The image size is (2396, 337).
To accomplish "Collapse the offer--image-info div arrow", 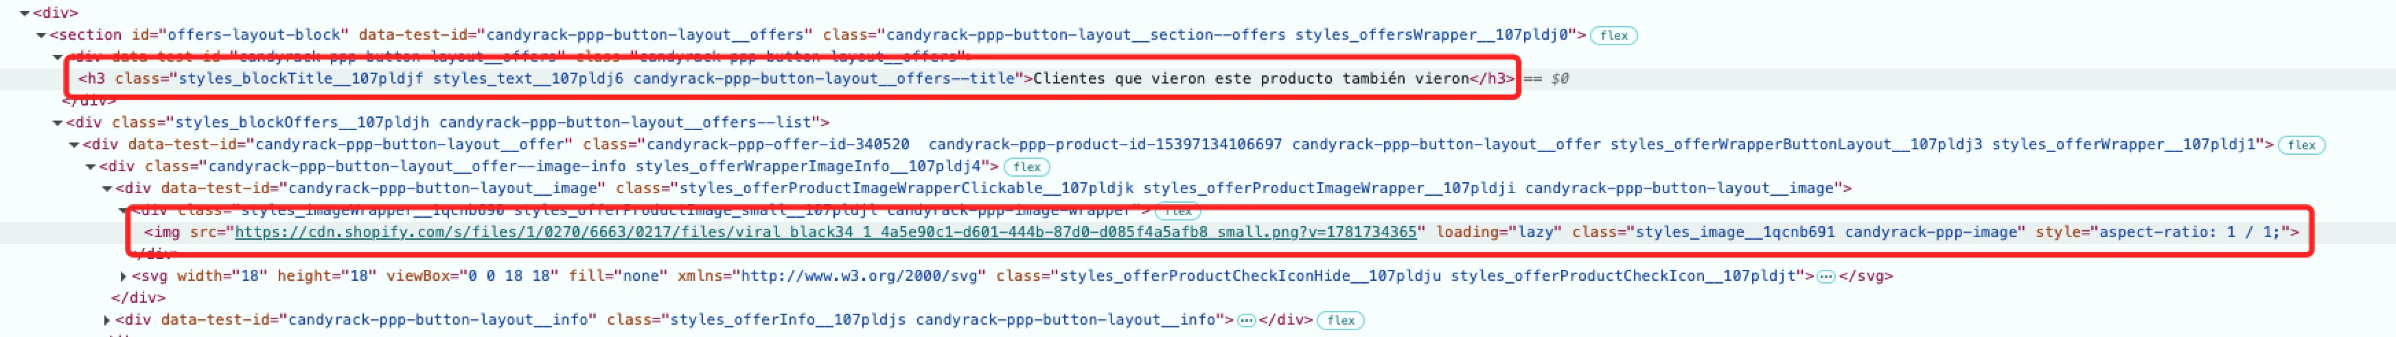I will 91,167.
